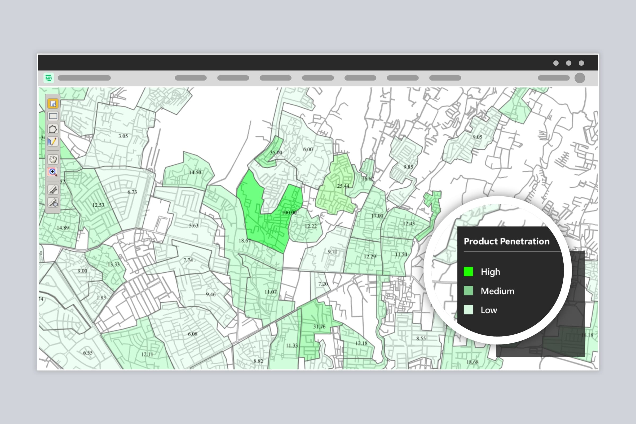Viewport: 636px width, 424px height.
Task: Click the 14.89 region label
Action: pos(63,228)
